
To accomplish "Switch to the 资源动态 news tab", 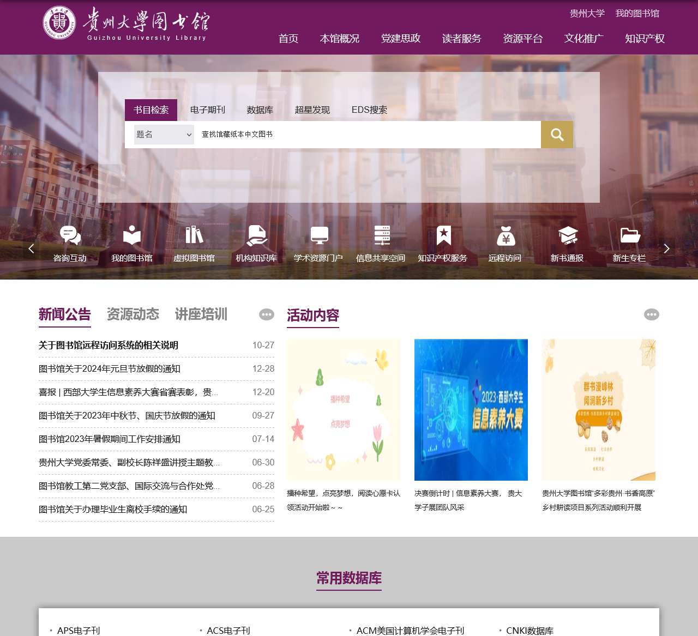I will (x=133, y=314).
